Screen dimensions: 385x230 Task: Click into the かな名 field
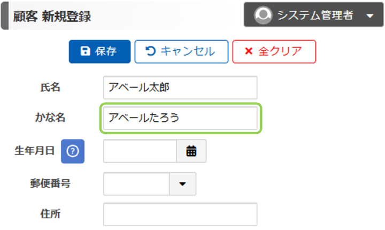[x=180, y=118]
